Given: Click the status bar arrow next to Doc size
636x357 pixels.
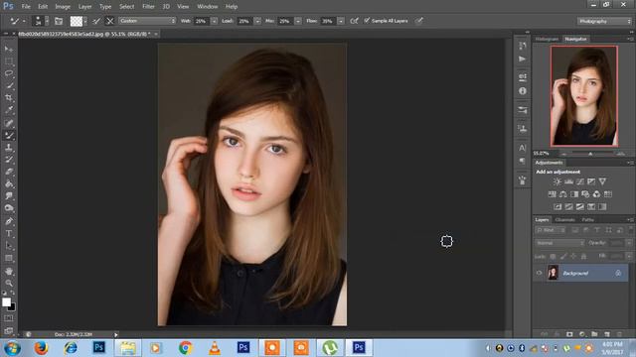Looking at the screenshot, I should [x=115, y=335].
